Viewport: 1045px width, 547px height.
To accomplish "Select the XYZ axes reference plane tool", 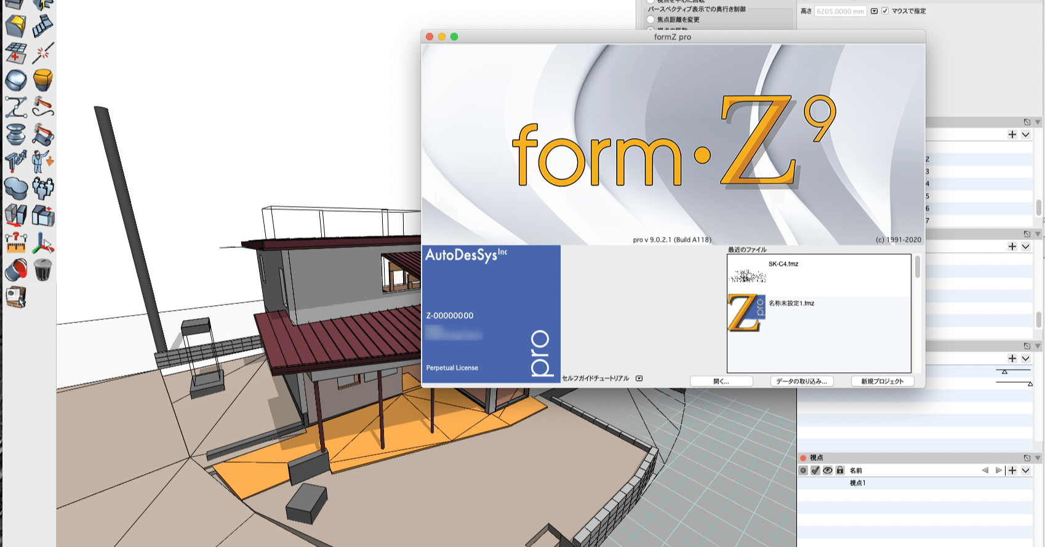I will click(42, 242).
